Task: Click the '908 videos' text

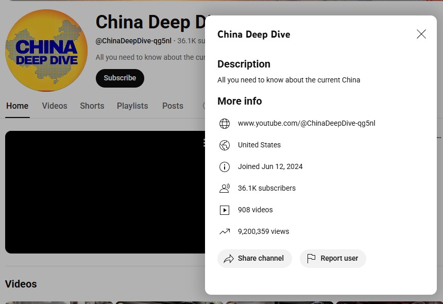Action: click(x=255, y=210)
